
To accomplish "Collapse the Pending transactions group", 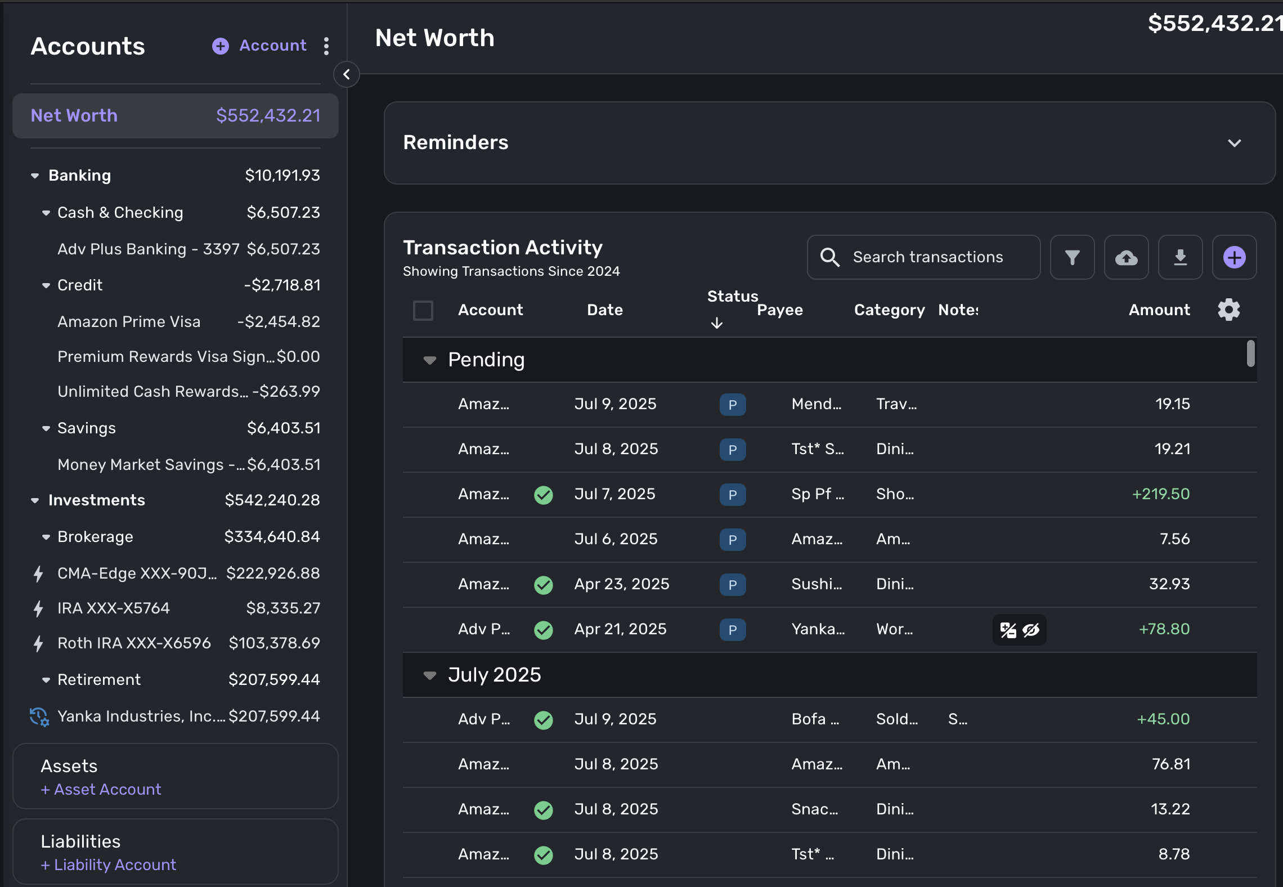I will (x=430, y=360).
